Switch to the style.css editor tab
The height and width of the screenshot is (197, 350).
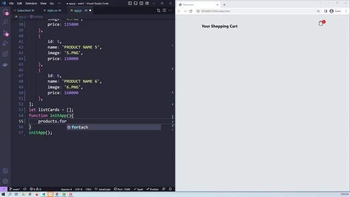52,10
